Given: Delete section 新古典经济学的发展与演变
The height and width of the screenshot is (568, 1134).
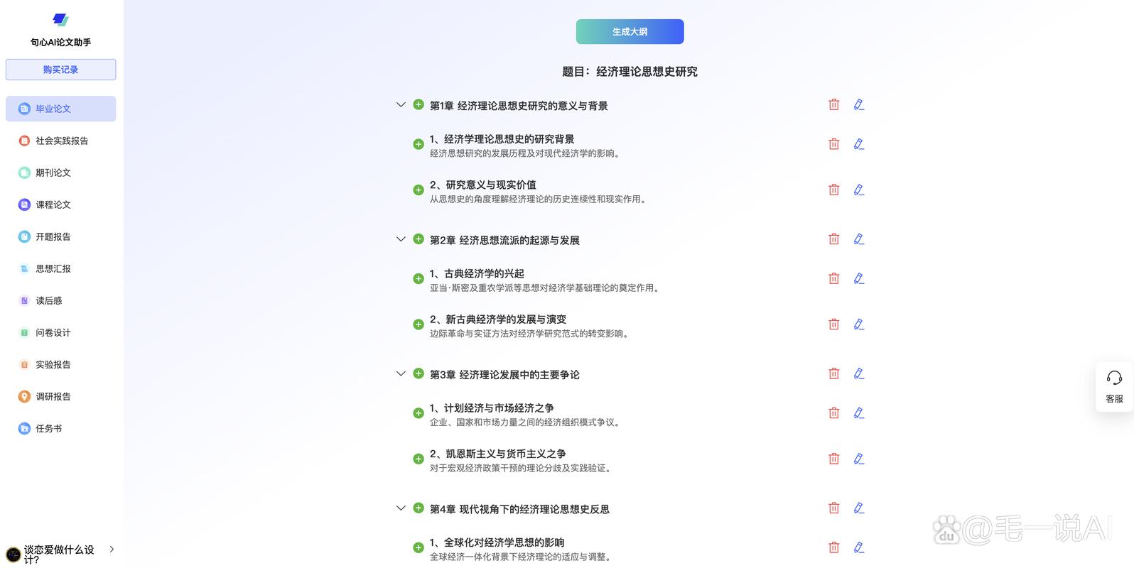Looking at the screenshot, I should click(x=834, y=324).
